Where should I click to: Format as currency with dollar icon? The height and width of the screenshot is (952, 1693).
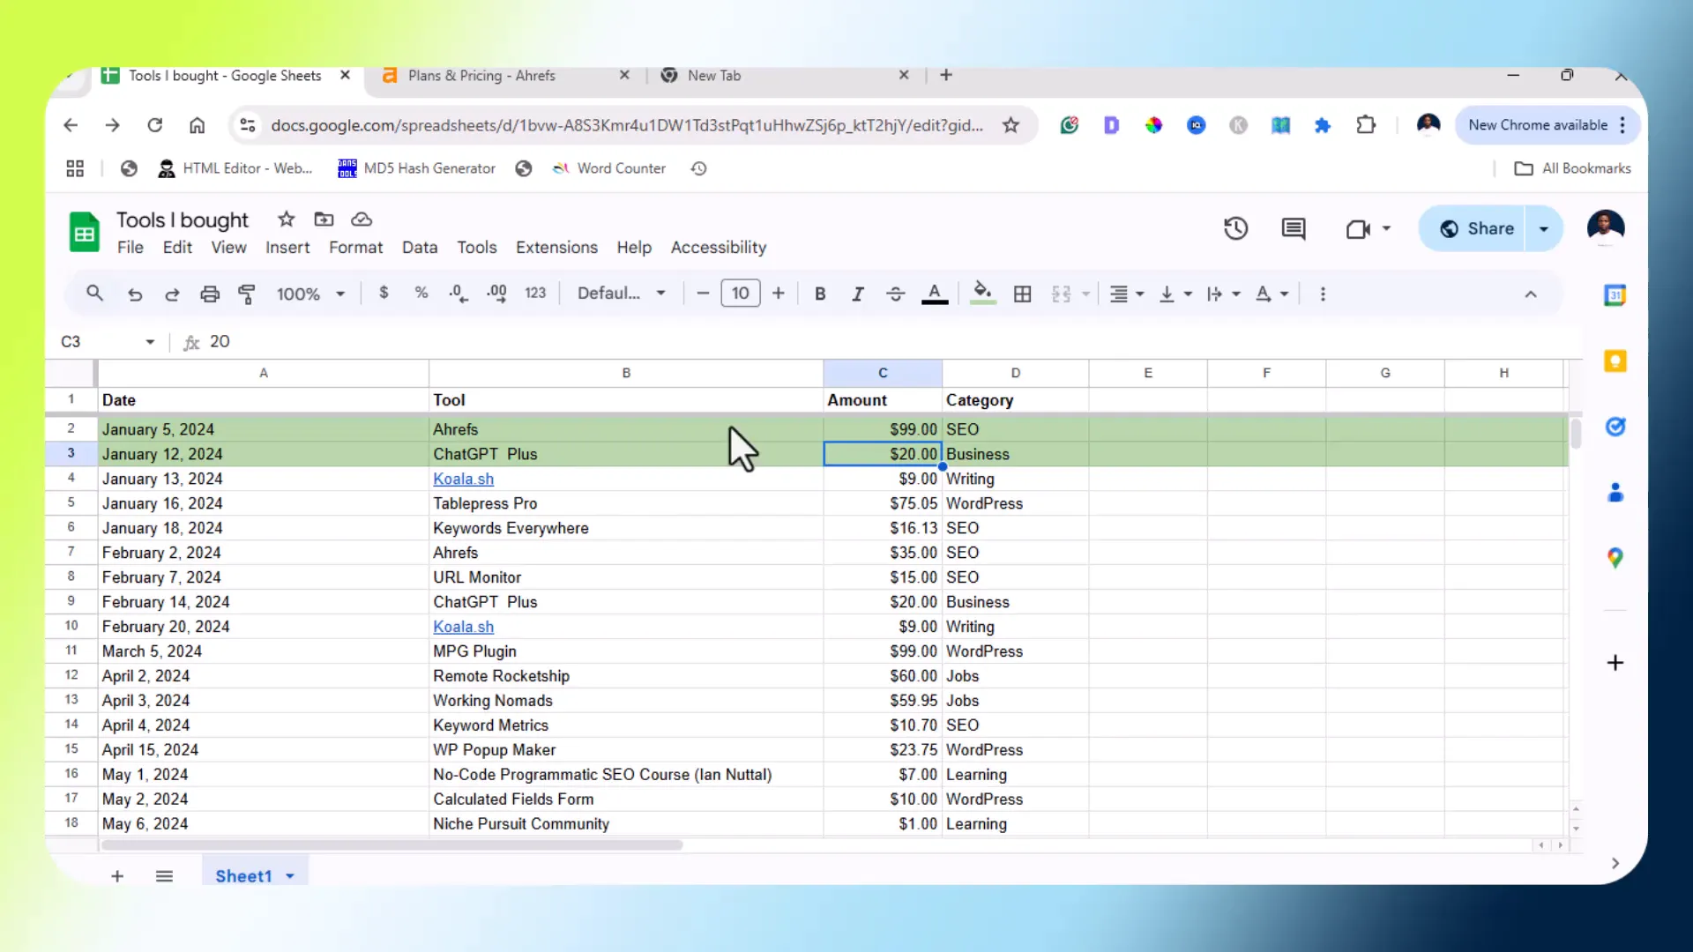pyautogui.click(x=384, y=293)
